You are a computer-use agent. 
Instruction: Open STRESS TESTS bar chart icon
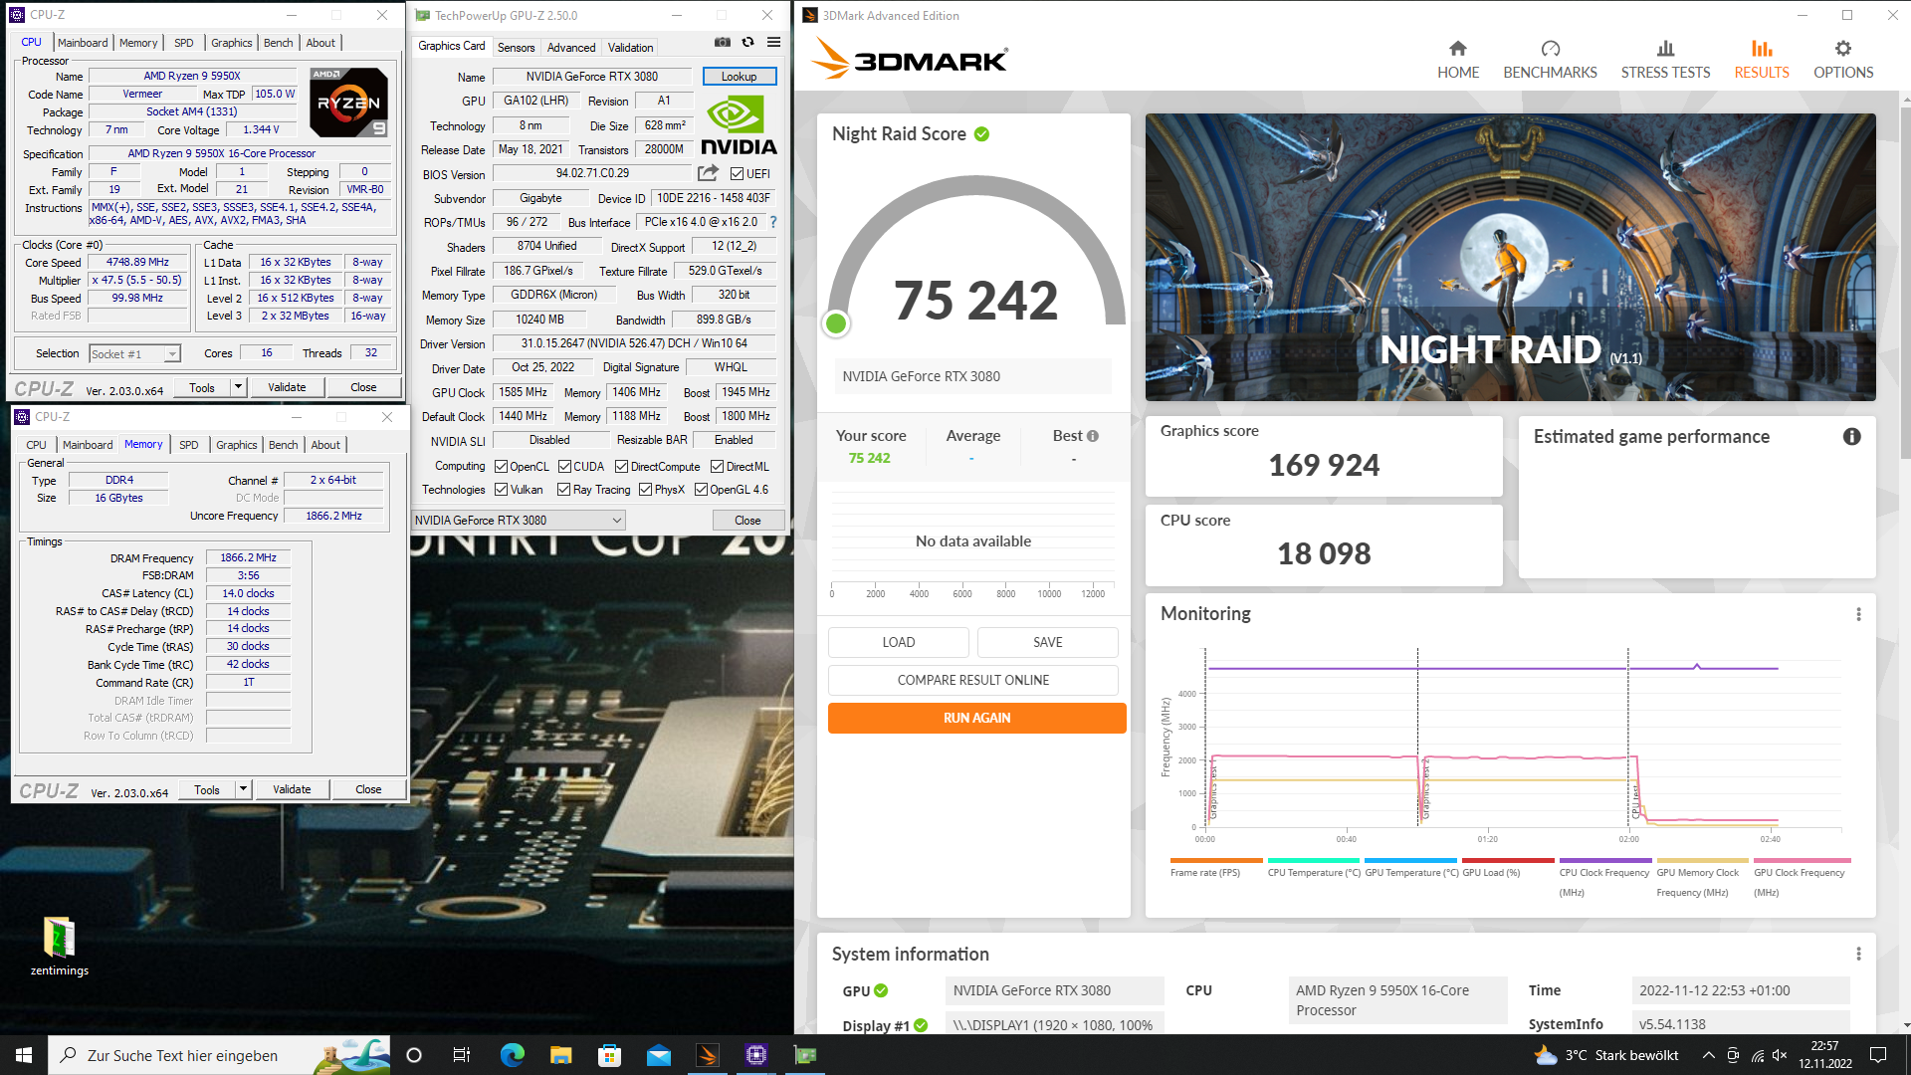click(1665, 49)
